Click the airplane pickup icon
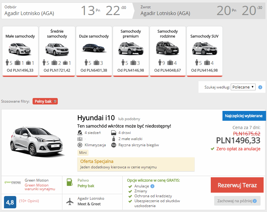267x212 pixels. click(70, 202)
